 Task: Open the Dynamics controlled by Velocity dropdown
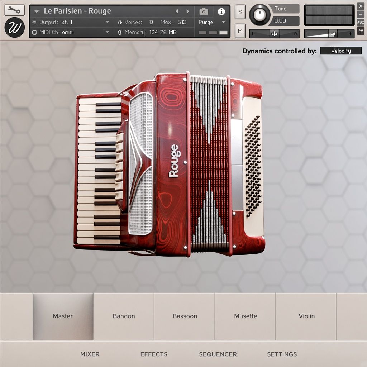[x=340, y=51]
